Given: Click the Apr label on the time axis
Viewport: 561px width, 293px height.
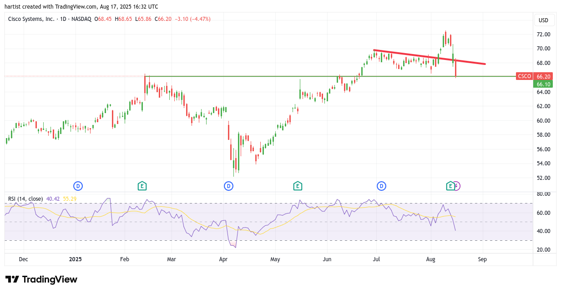Looking at the screenshot, I should pyautogui.click(x=223, y=259).
